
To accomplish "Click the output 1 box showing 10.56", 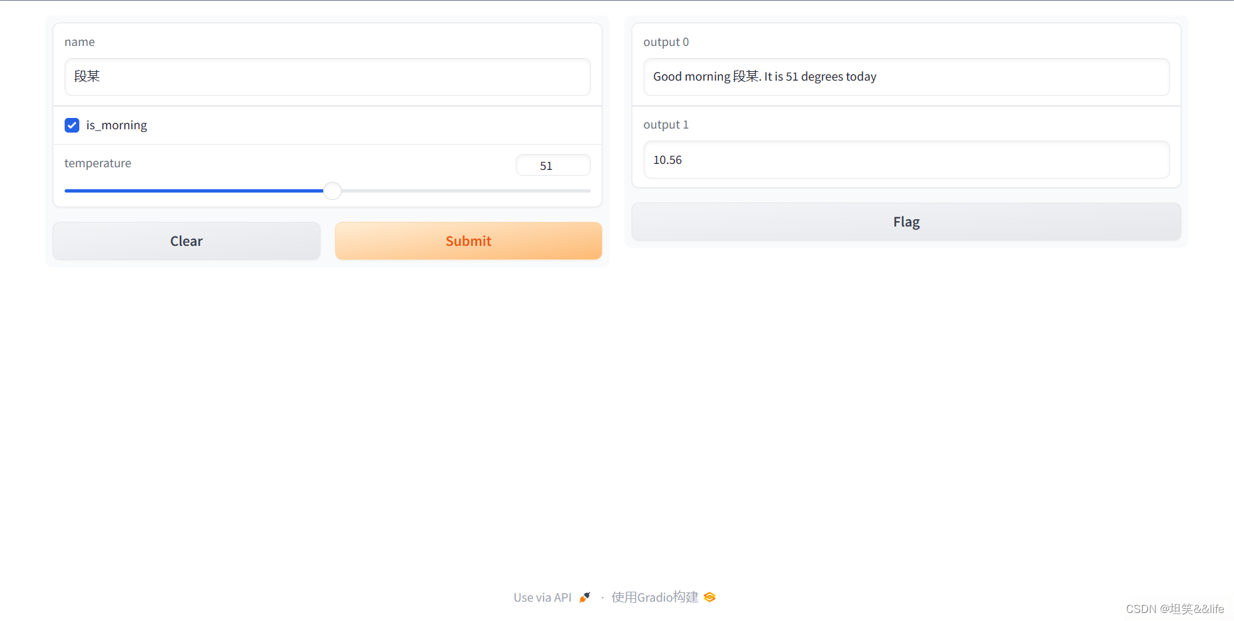I will click(906, 160).
